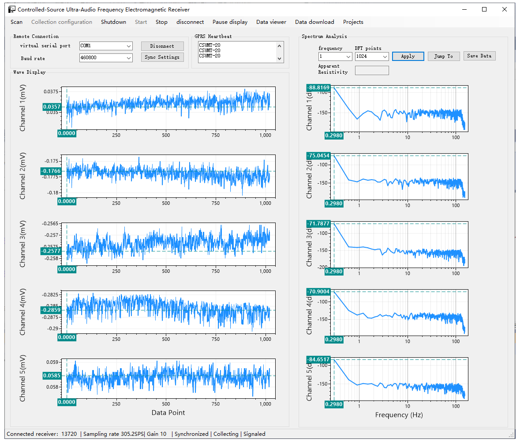Click Pause display menu item
Viewport: 520px width, 442px height.
[x=230, y=22]
